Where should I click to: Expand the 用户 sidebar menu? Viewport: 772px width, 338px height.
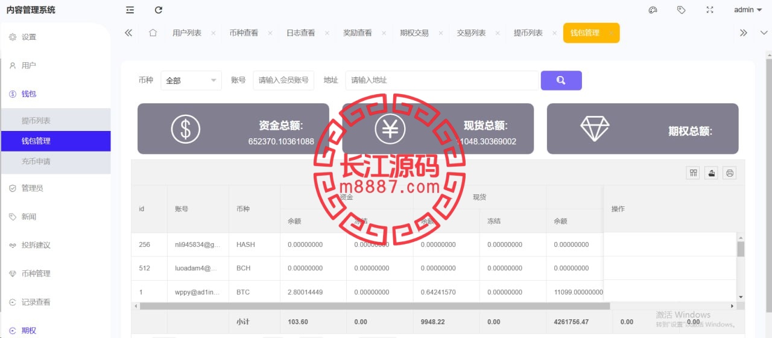click(55, 65)
